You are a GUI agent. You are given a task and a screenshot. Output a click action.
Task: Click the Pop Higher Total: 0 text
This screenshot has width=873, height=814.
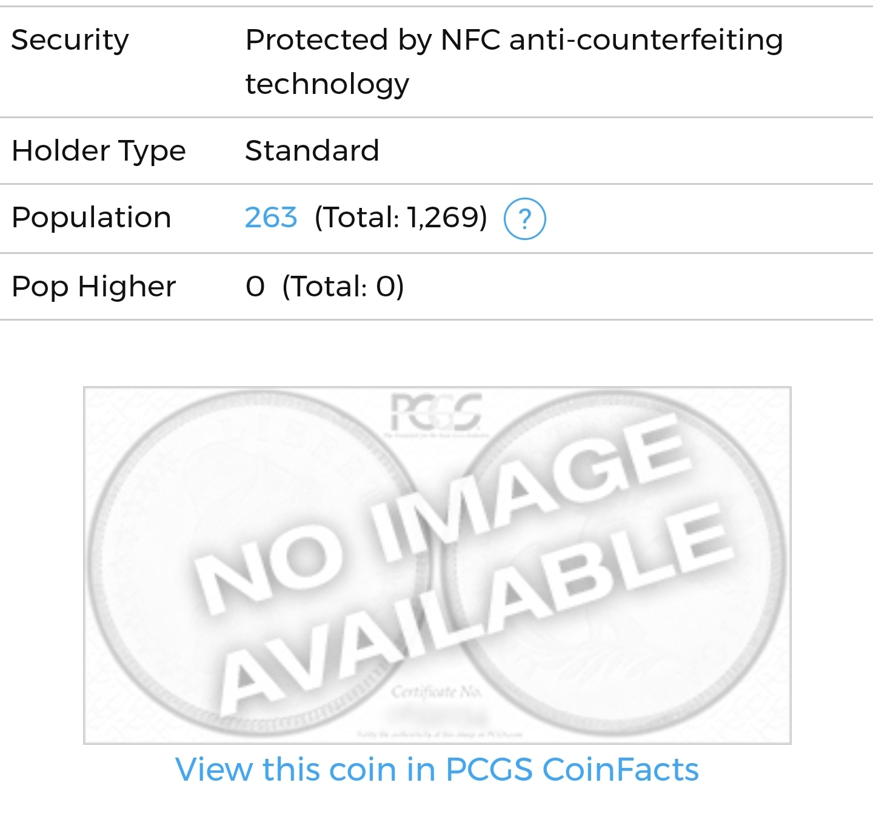343,287
